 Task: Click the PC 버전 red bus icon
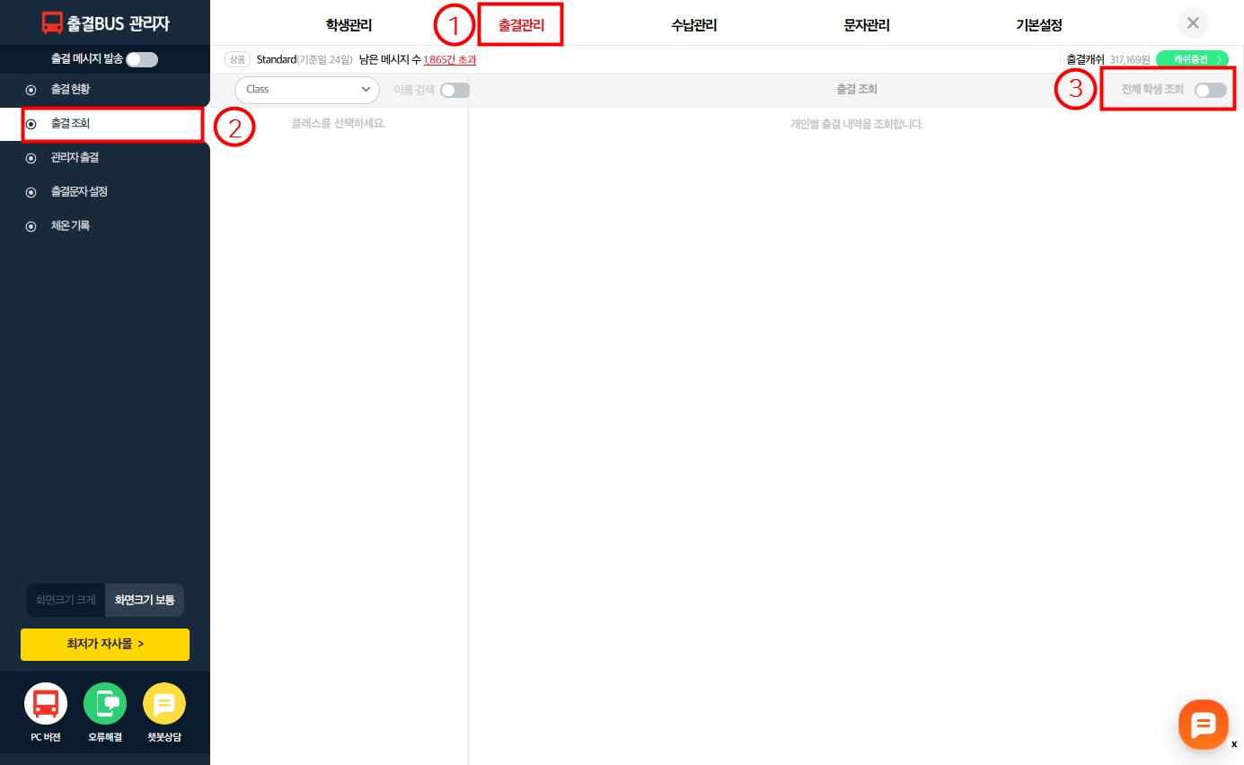pyautogui.click(x=45, y=705)
